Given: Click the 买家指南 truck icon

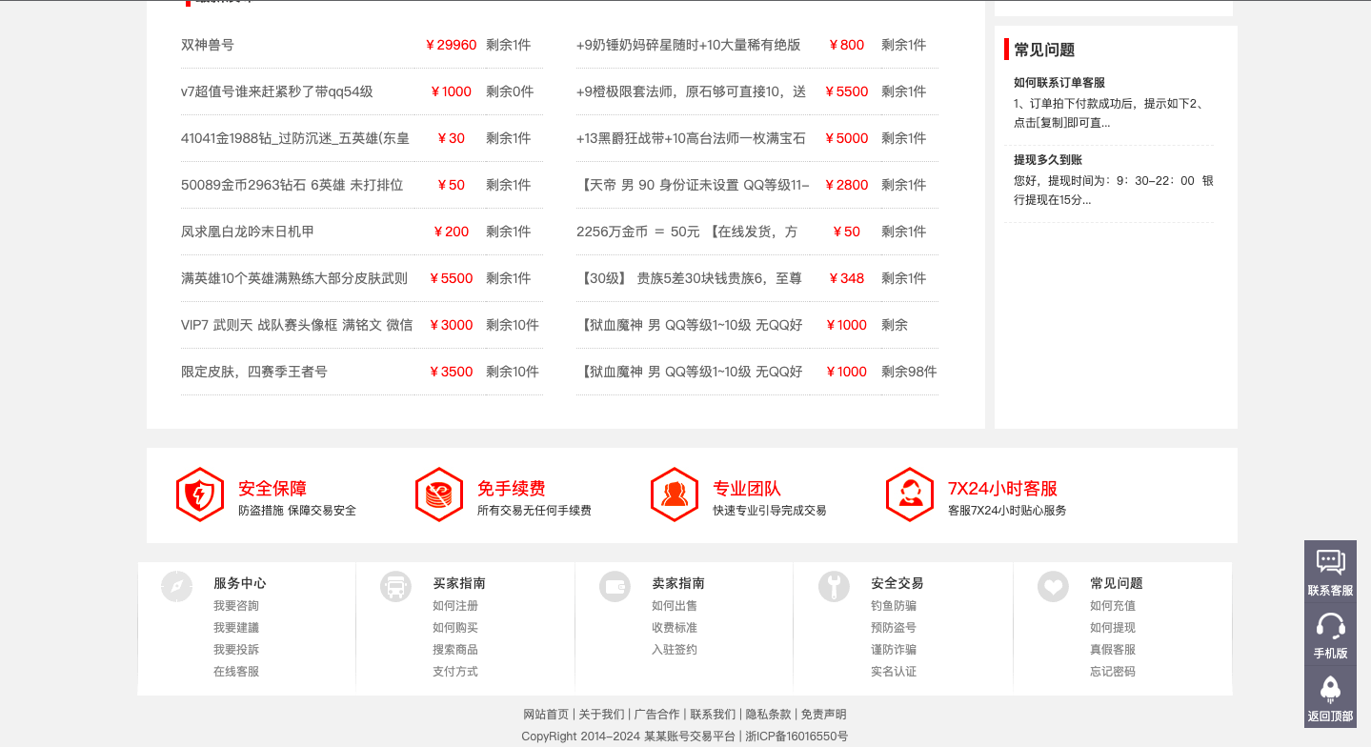Looking at the screenshot, I should (395, 586).
